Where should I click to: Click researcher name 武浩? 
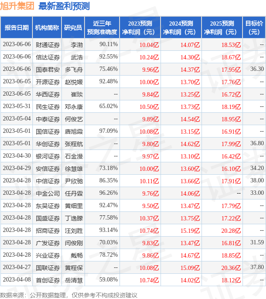(x=77, y=57)
